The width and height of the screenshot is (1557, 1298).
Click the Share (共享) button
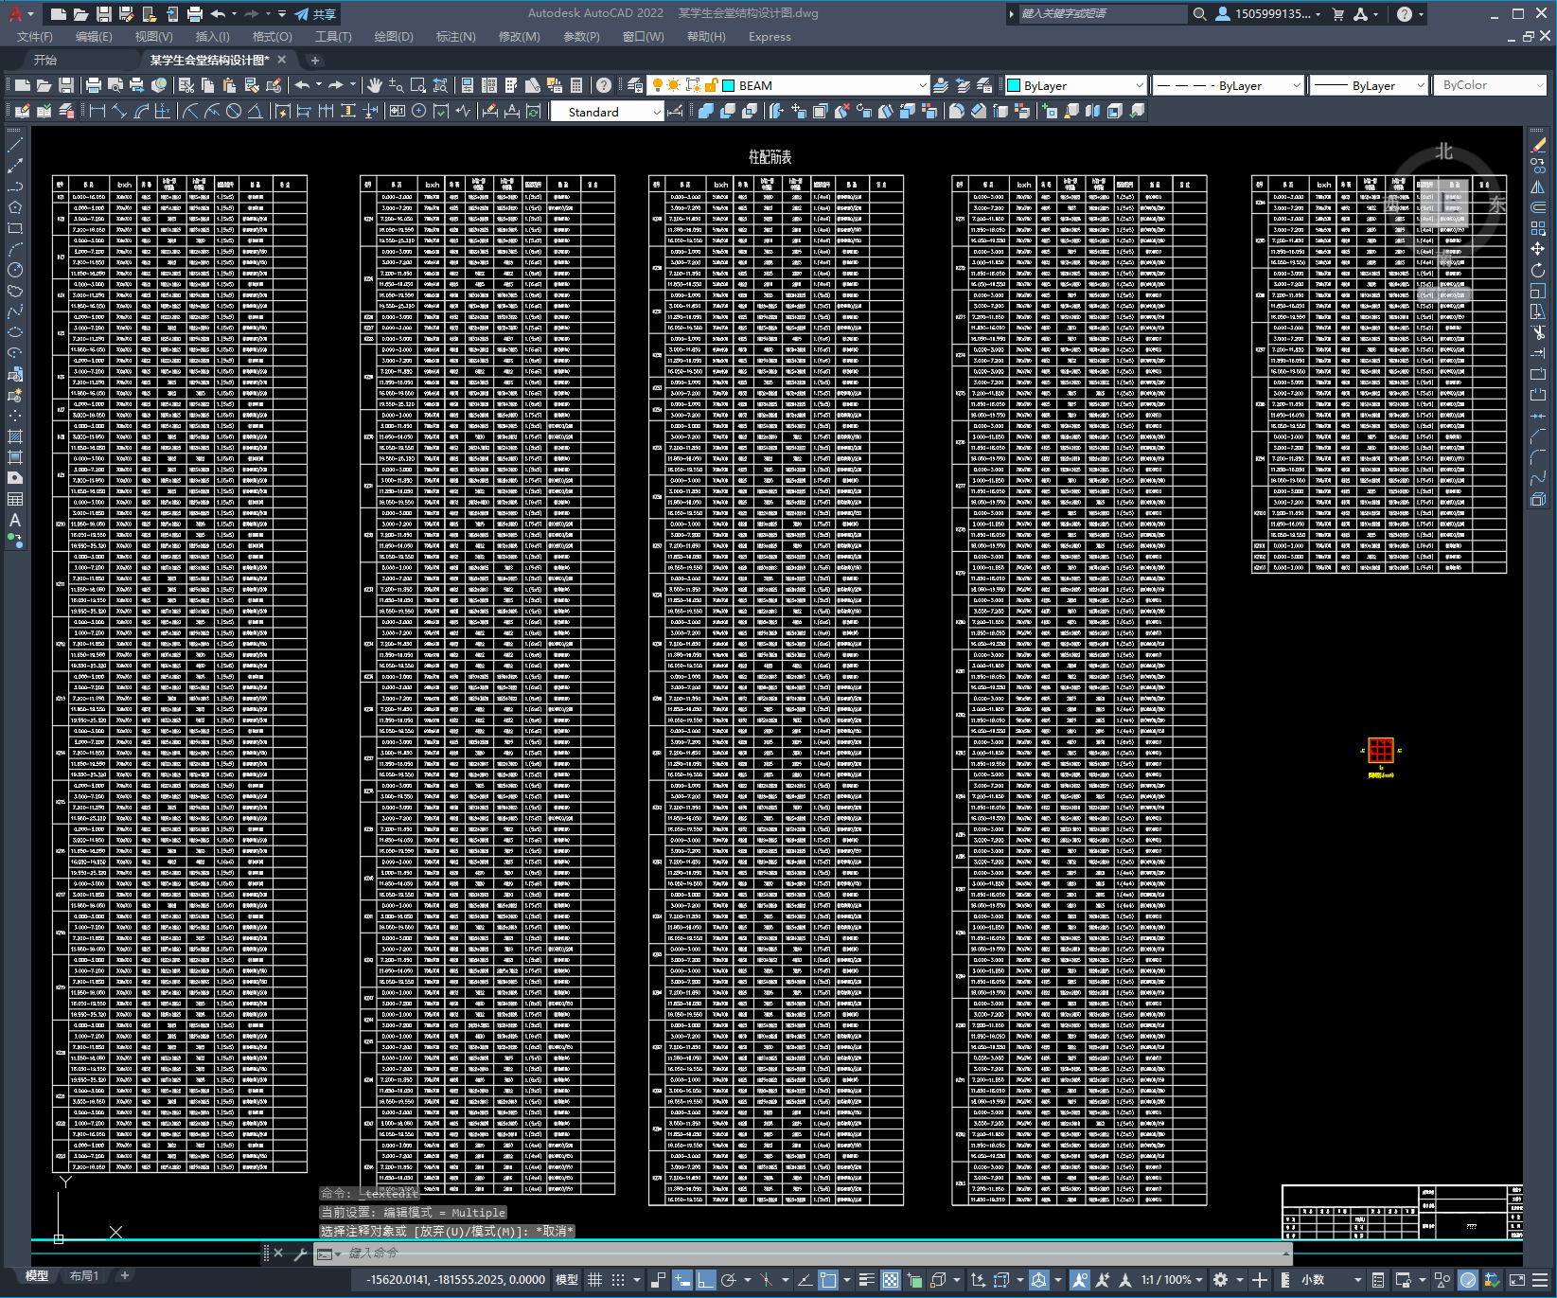315,14
